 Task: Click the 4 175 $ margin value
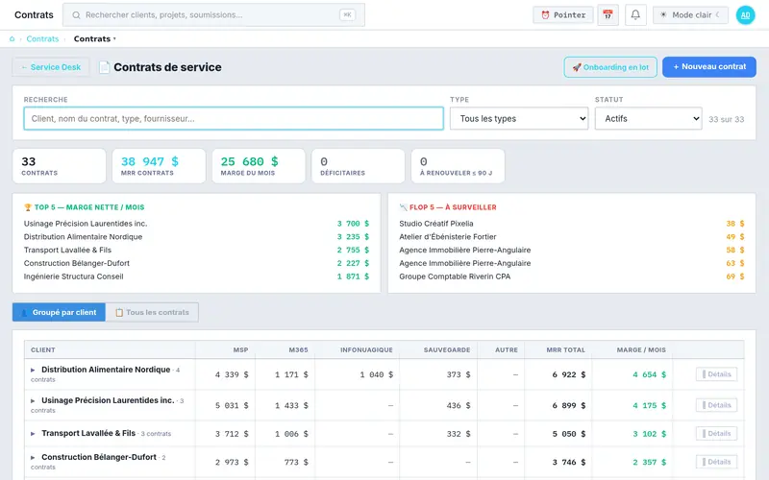[650, 405]
